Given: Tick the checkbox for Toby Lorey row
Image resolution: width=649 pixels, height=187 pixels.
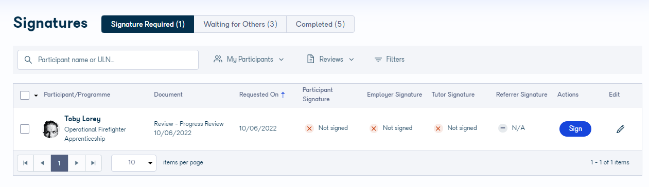Looking at the screenshot, I should (x=25, y=129).
